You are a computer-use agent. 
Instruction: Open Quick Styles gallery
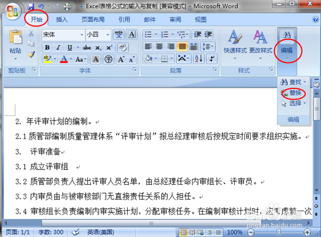(x=235, y=45)
